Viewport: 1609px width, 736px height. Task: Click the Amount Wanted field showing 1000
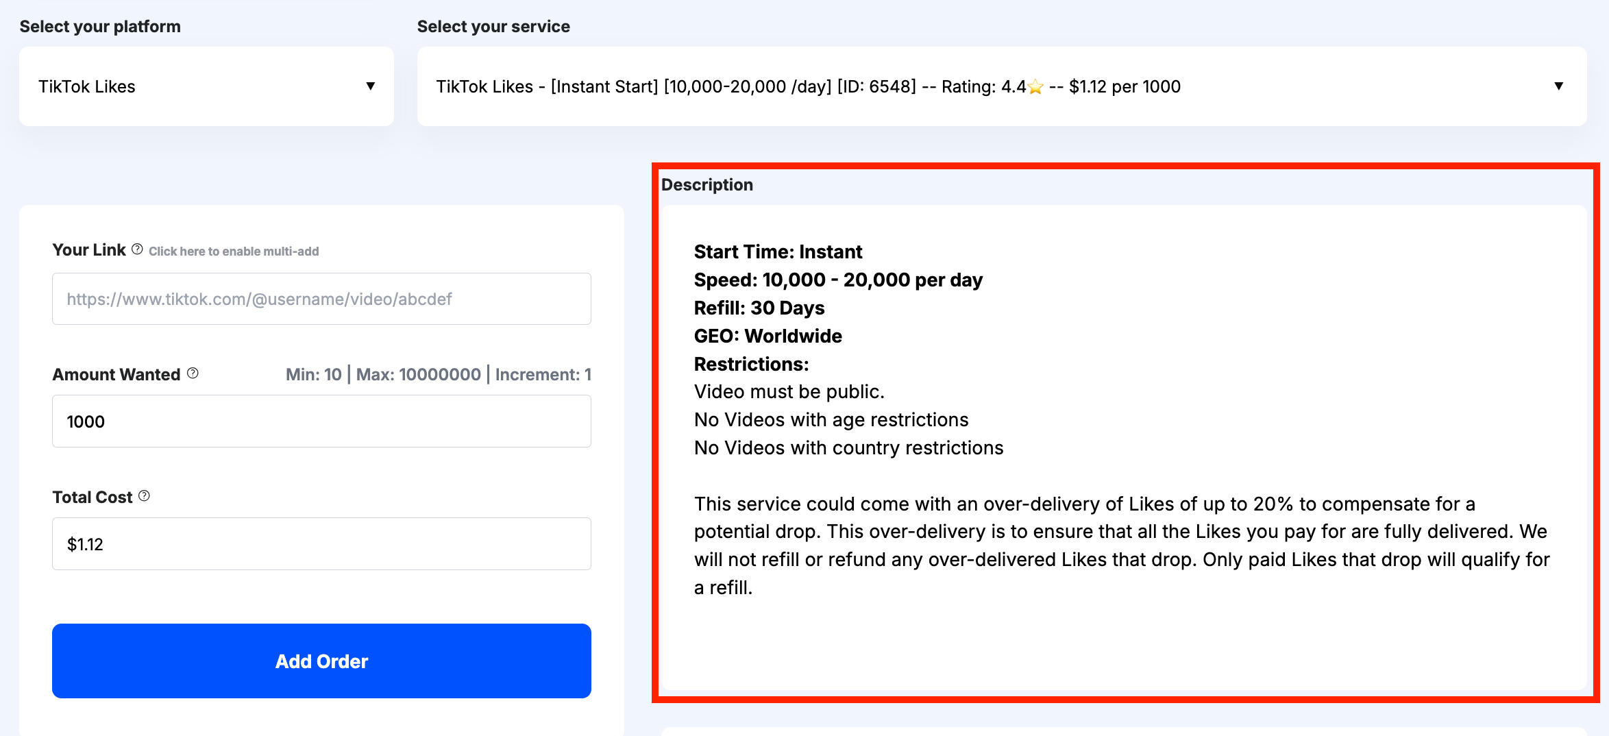click(321, 421)
